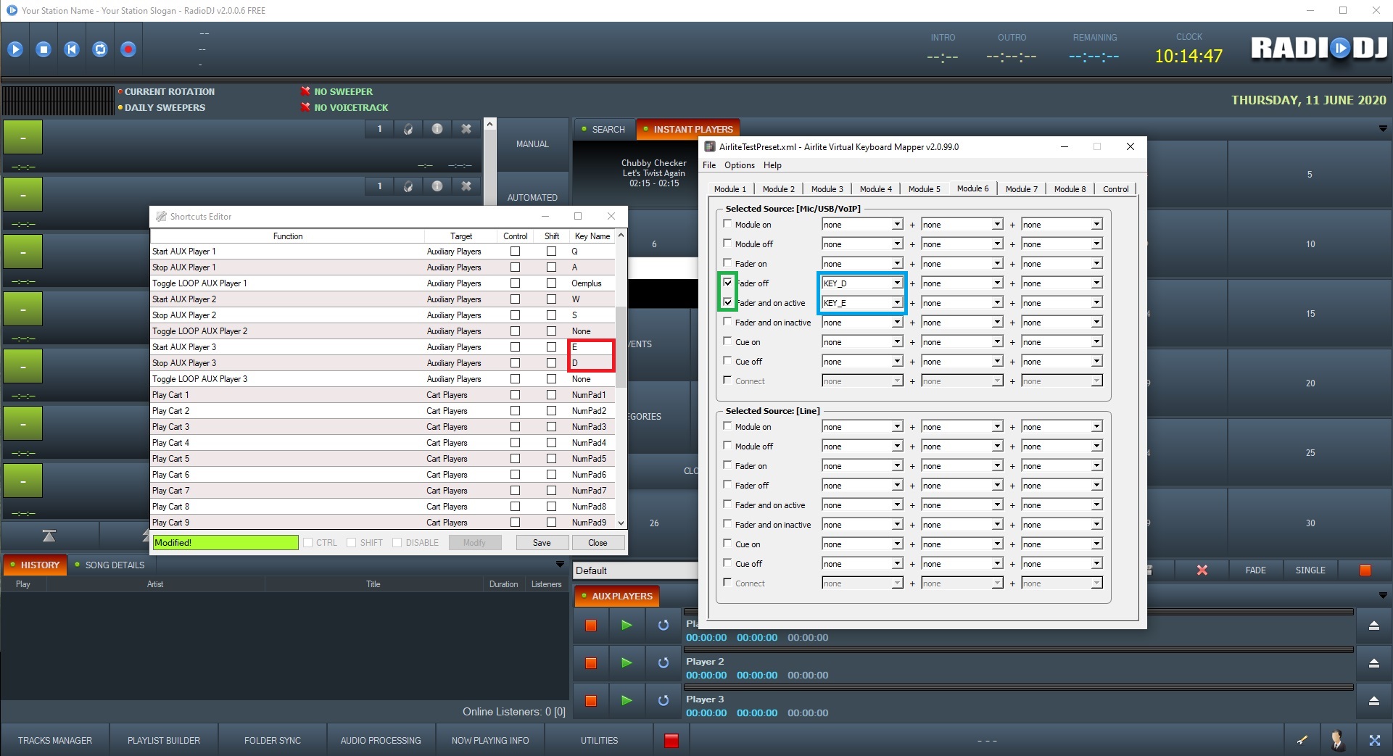Click Save in the Shortcuts Editor
Screen dimensions: 1393x756
tap(542, 543)
